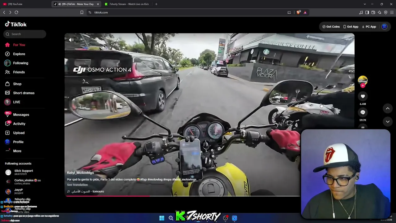The image size is (396, 223).
Task: Seek on the video progress bar
Action: tap(183, 196)
